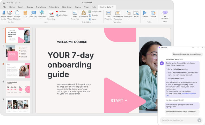The height and width of the screenshot is (125, 205).
Task: Click the 'Welcome on board!' paragraph text
Action: coord(74,89)
